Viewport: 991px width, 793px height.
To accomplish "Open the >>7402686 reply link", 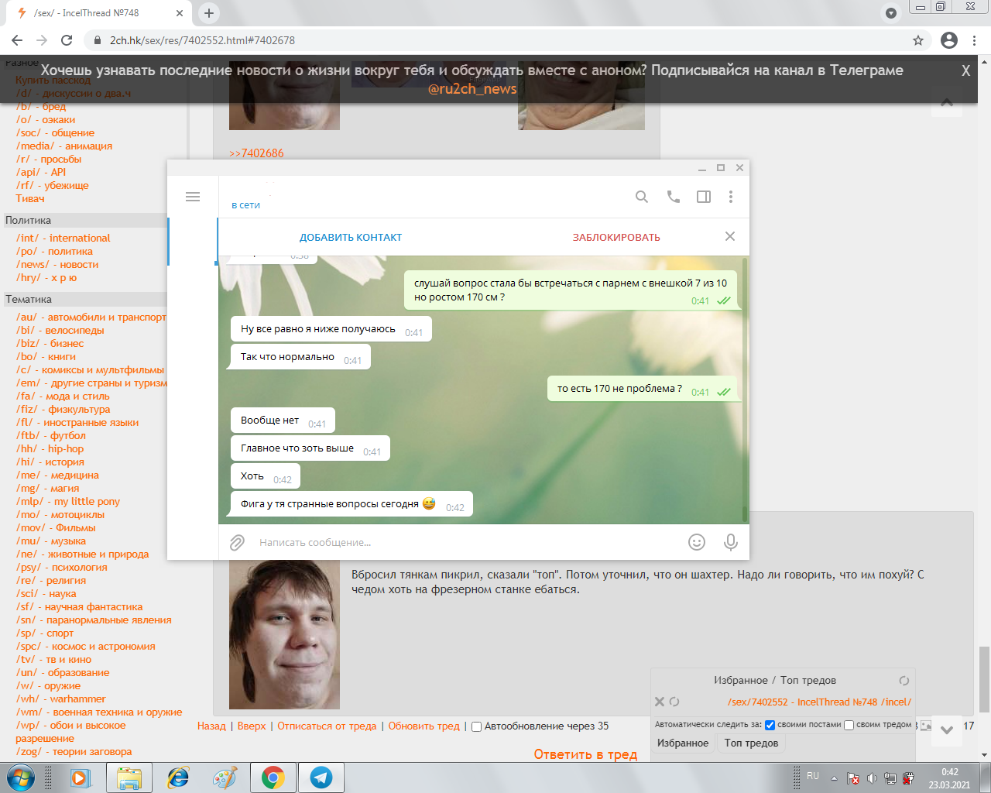I will pyautogui.click(x=256, y=153).
